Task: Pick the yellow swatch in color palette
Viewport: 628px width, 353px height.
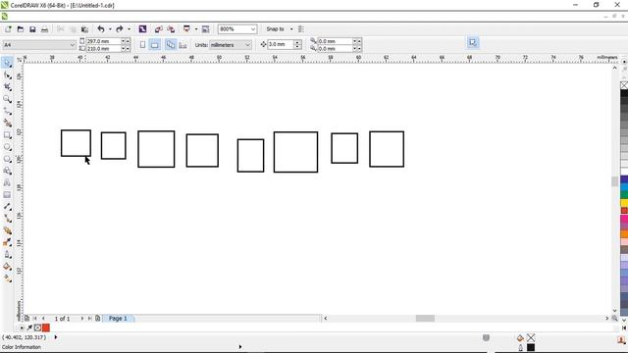Action: 624,203
